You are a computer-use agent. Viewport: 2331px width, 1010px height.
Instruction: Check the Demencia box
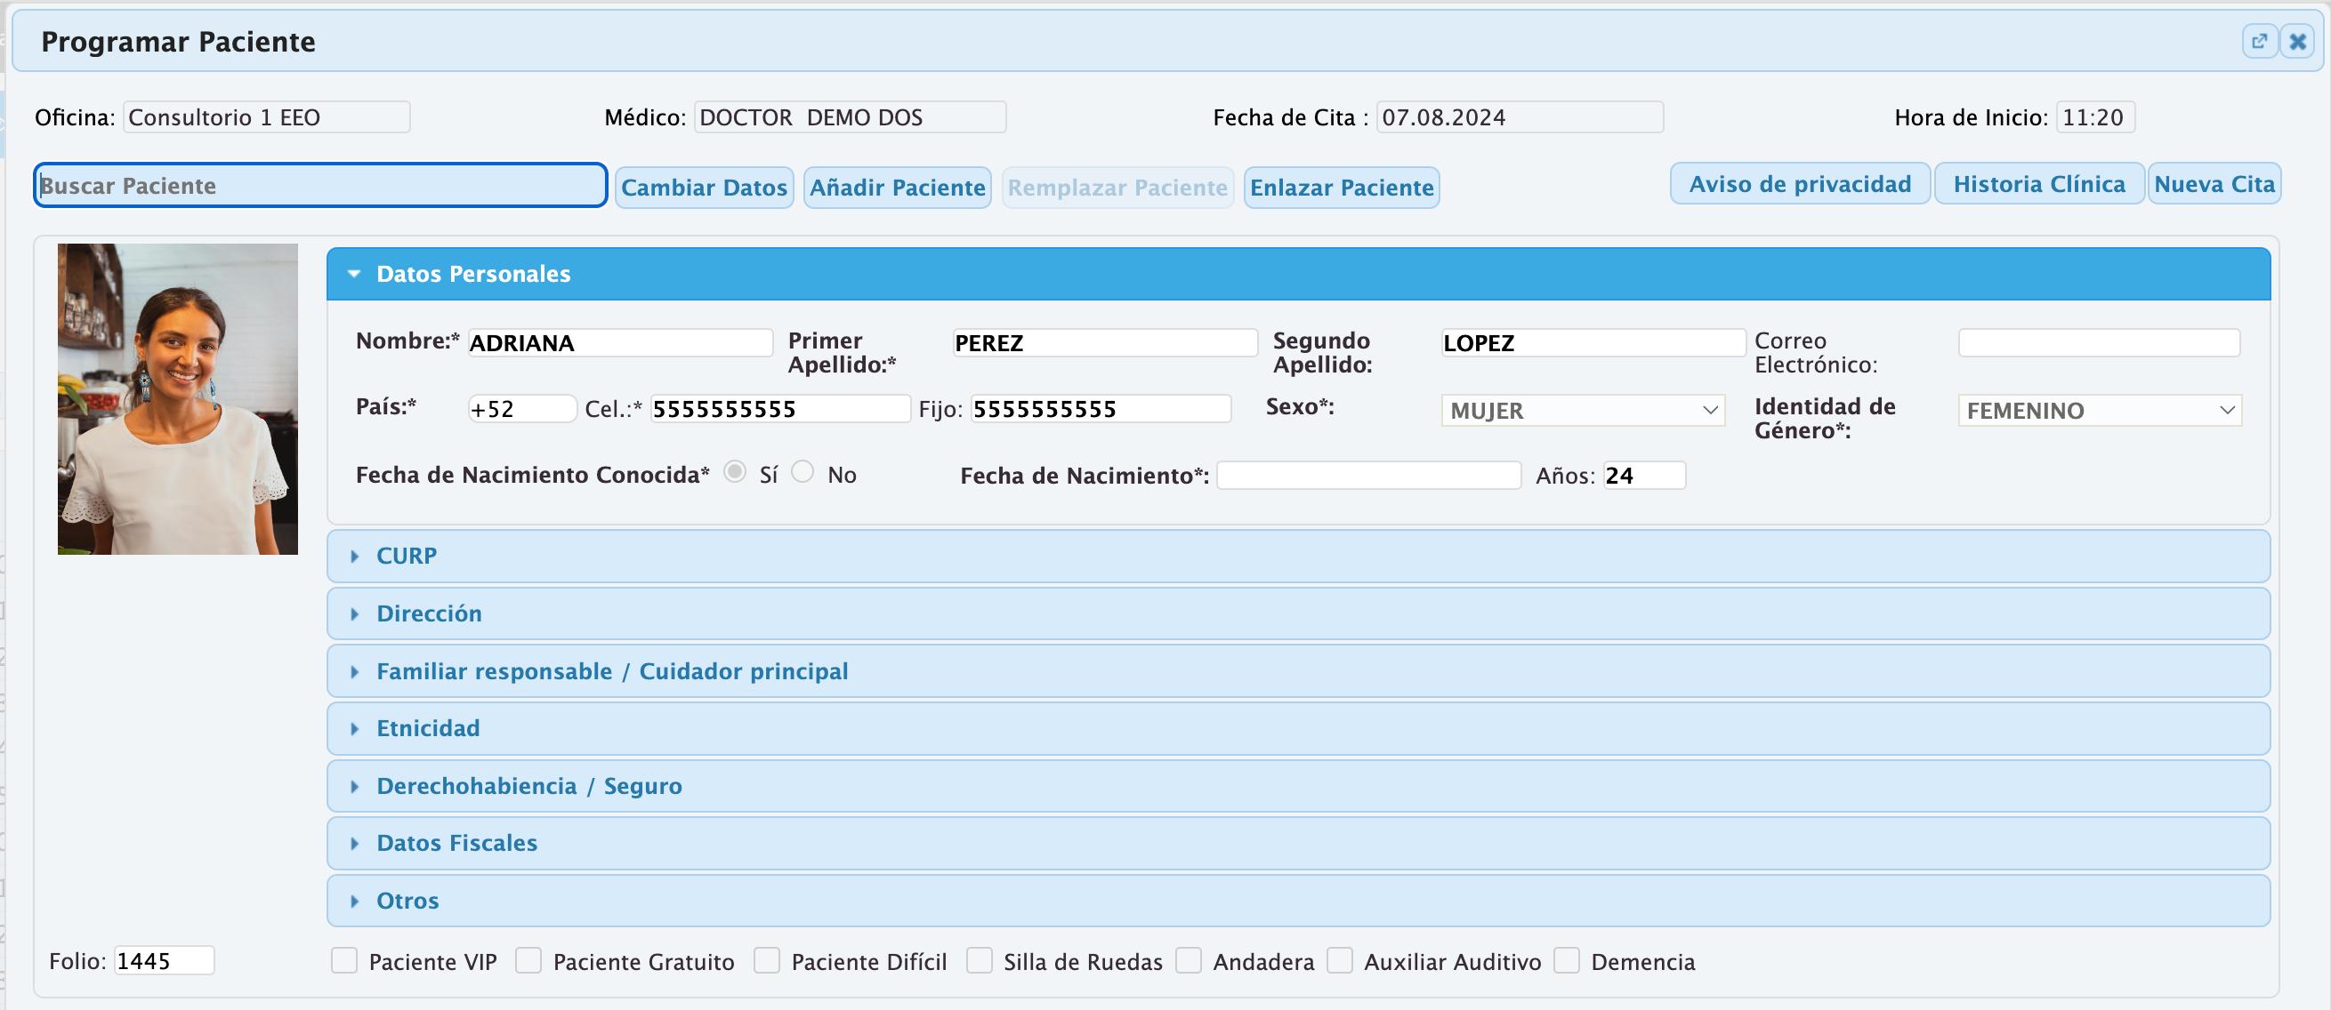pos(1567,960)
